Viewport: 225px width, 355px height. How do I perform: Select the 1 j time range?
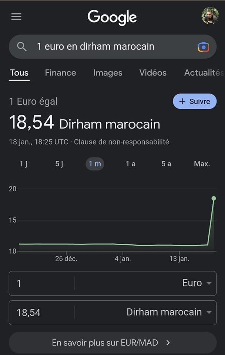[x=24, y=164]
